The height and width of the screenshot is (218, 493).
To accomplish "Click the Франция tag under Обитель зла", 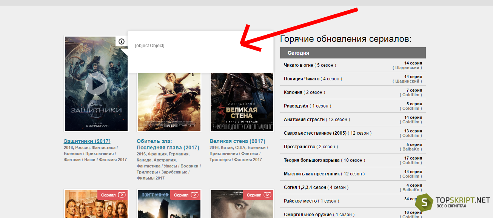I will [x=158, y=154].
